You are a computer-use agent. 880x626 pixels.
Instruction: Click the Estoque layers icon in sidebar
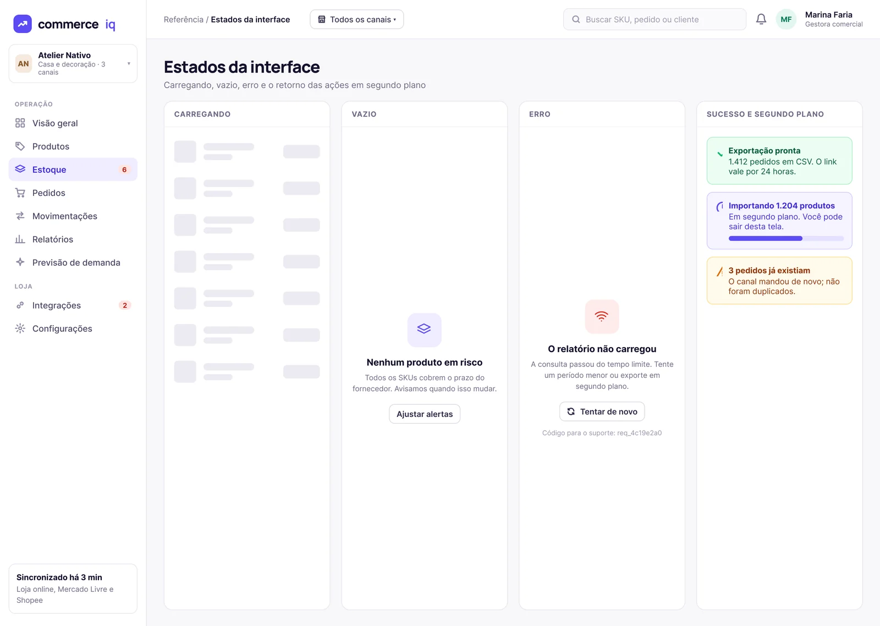click(x=20, y=169)
